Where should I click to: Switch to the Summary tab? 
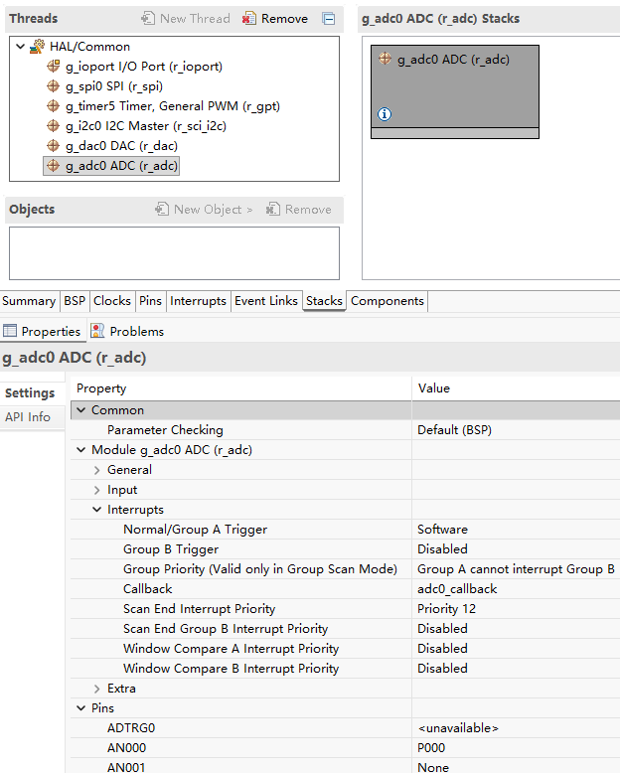[29, 301]
